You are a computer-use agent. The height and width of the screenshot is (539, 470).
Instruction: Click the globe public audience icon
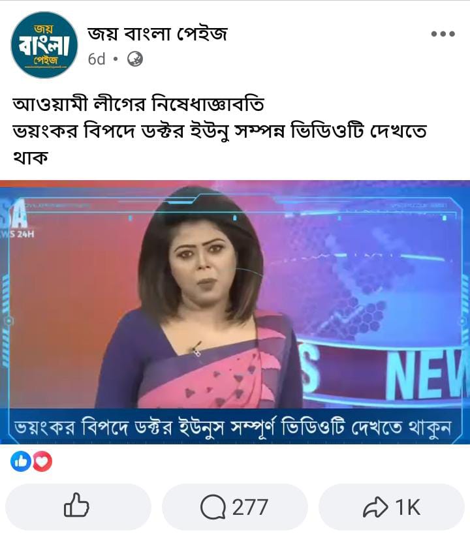pyautogui.click(x=134, y=59)
